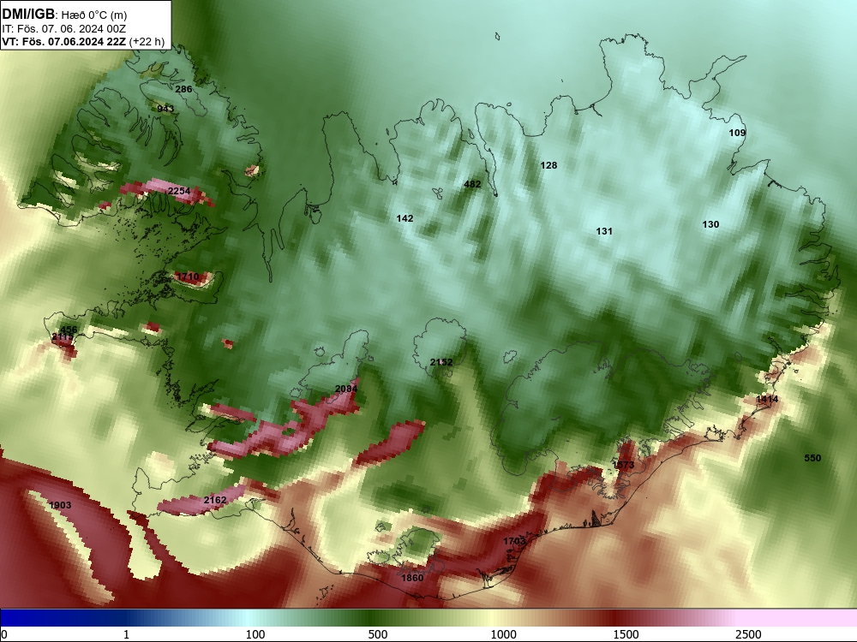857x642 pixels.
Task: Click the DMI/IGB title text
Action: (28, 15)
